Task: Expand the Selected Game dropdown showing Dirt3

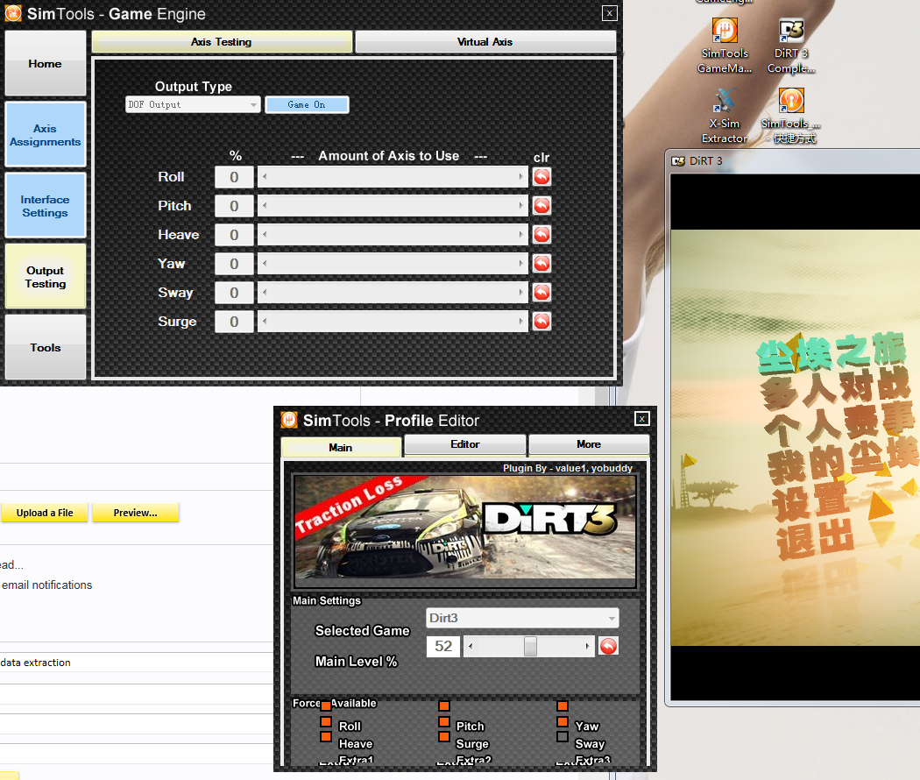Action: point(522,618)
